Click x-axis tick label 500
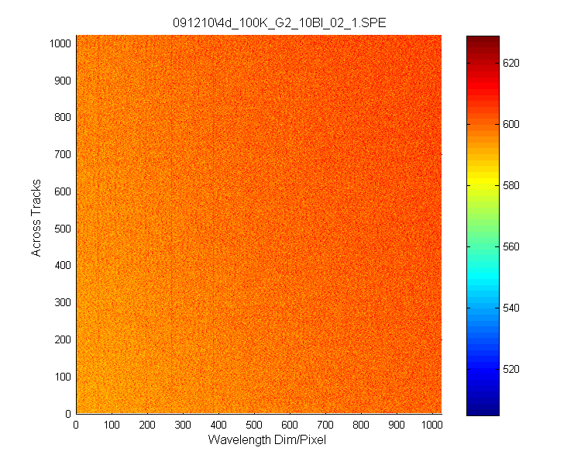581x465 pixels. point(254,425)
